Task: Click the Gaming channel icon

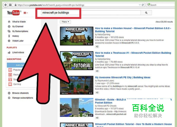Action: pyautogui.click(x=10, y=84)
